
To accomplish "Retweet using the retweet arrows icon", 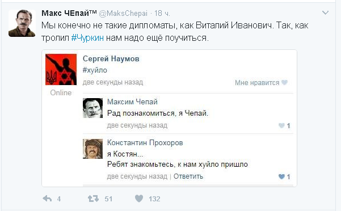I will point(93,199).
